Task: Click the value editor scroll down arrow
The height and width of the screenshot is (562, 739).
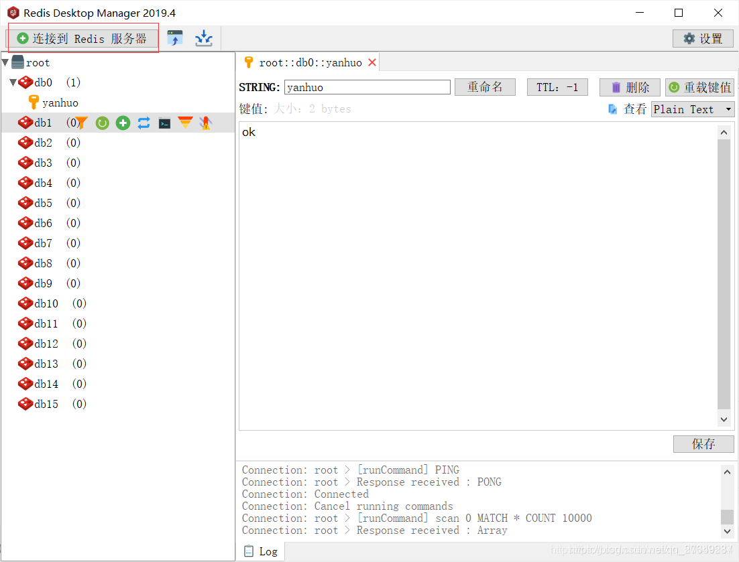Action: coord(724,419)
